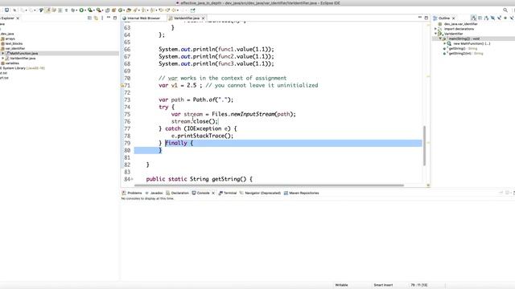Open the Problems tab in bottom panel
515x289 pixels.
tap(132, 193)
